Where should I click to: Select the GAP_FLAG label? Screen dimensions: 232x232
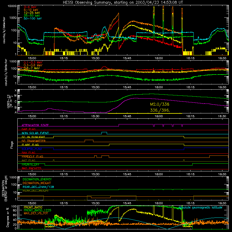click(x=28, y=129)
